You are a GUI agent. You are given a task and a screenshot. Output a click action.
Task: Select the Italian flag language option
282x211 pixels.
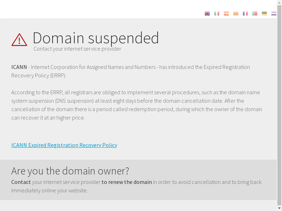(217, 14)
